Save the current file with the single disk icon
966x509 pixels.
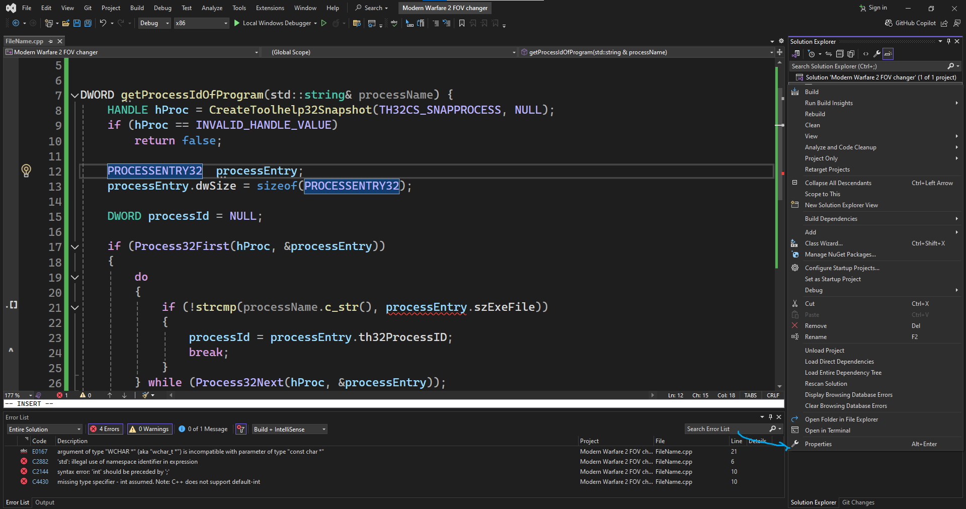(x=77, y=23)
